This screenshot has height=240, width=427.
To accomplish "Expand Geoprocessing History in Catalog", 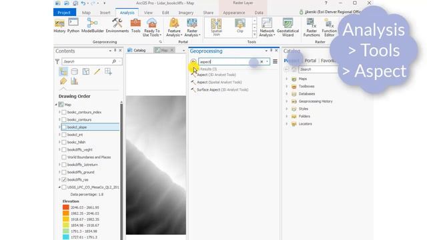I will [x=286, y=101].
